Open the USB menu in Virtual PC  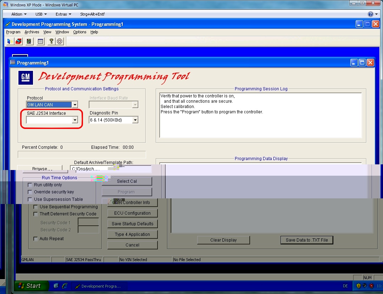(41, 14)
